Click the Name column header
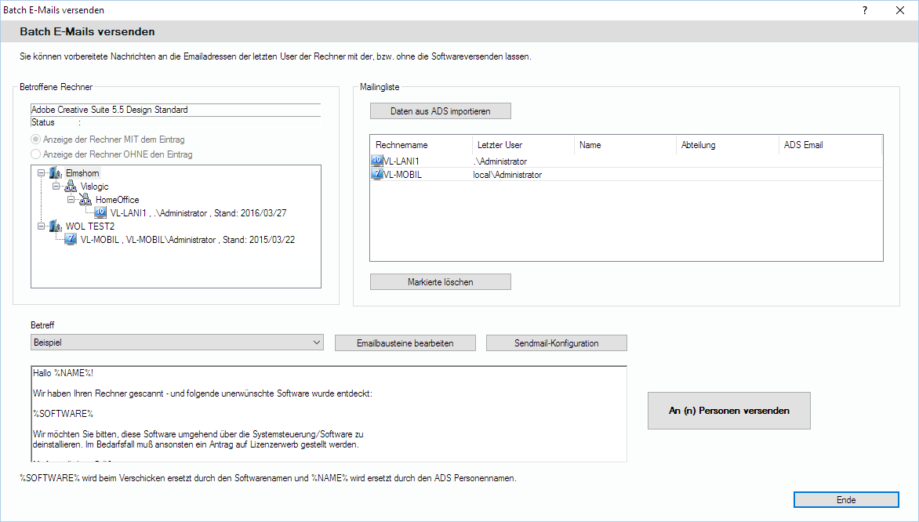Screen dimensions: 919x522 625,145
